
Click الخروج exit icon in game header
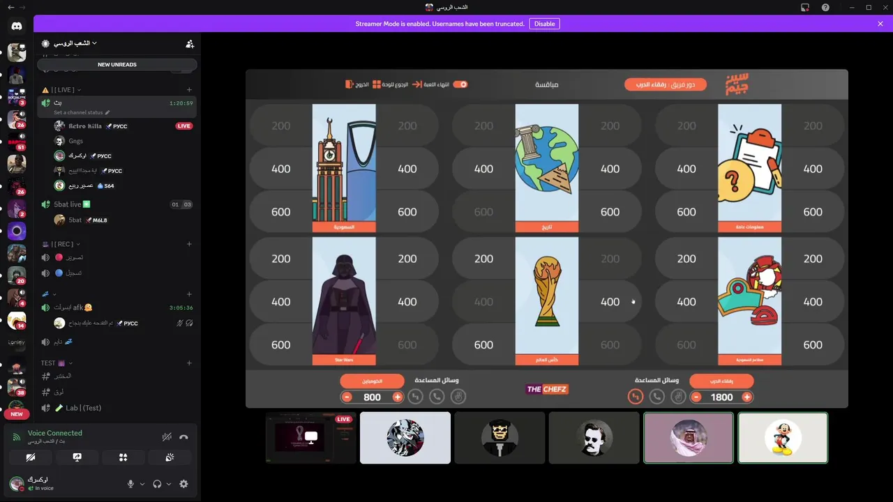[x=350, y=84]
